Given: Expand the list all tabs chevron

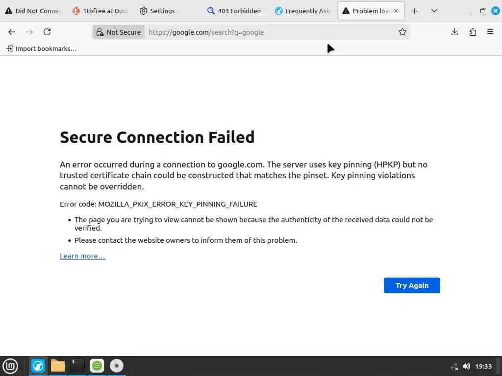Looking at the screenshot, I should (x=434, y=11).
